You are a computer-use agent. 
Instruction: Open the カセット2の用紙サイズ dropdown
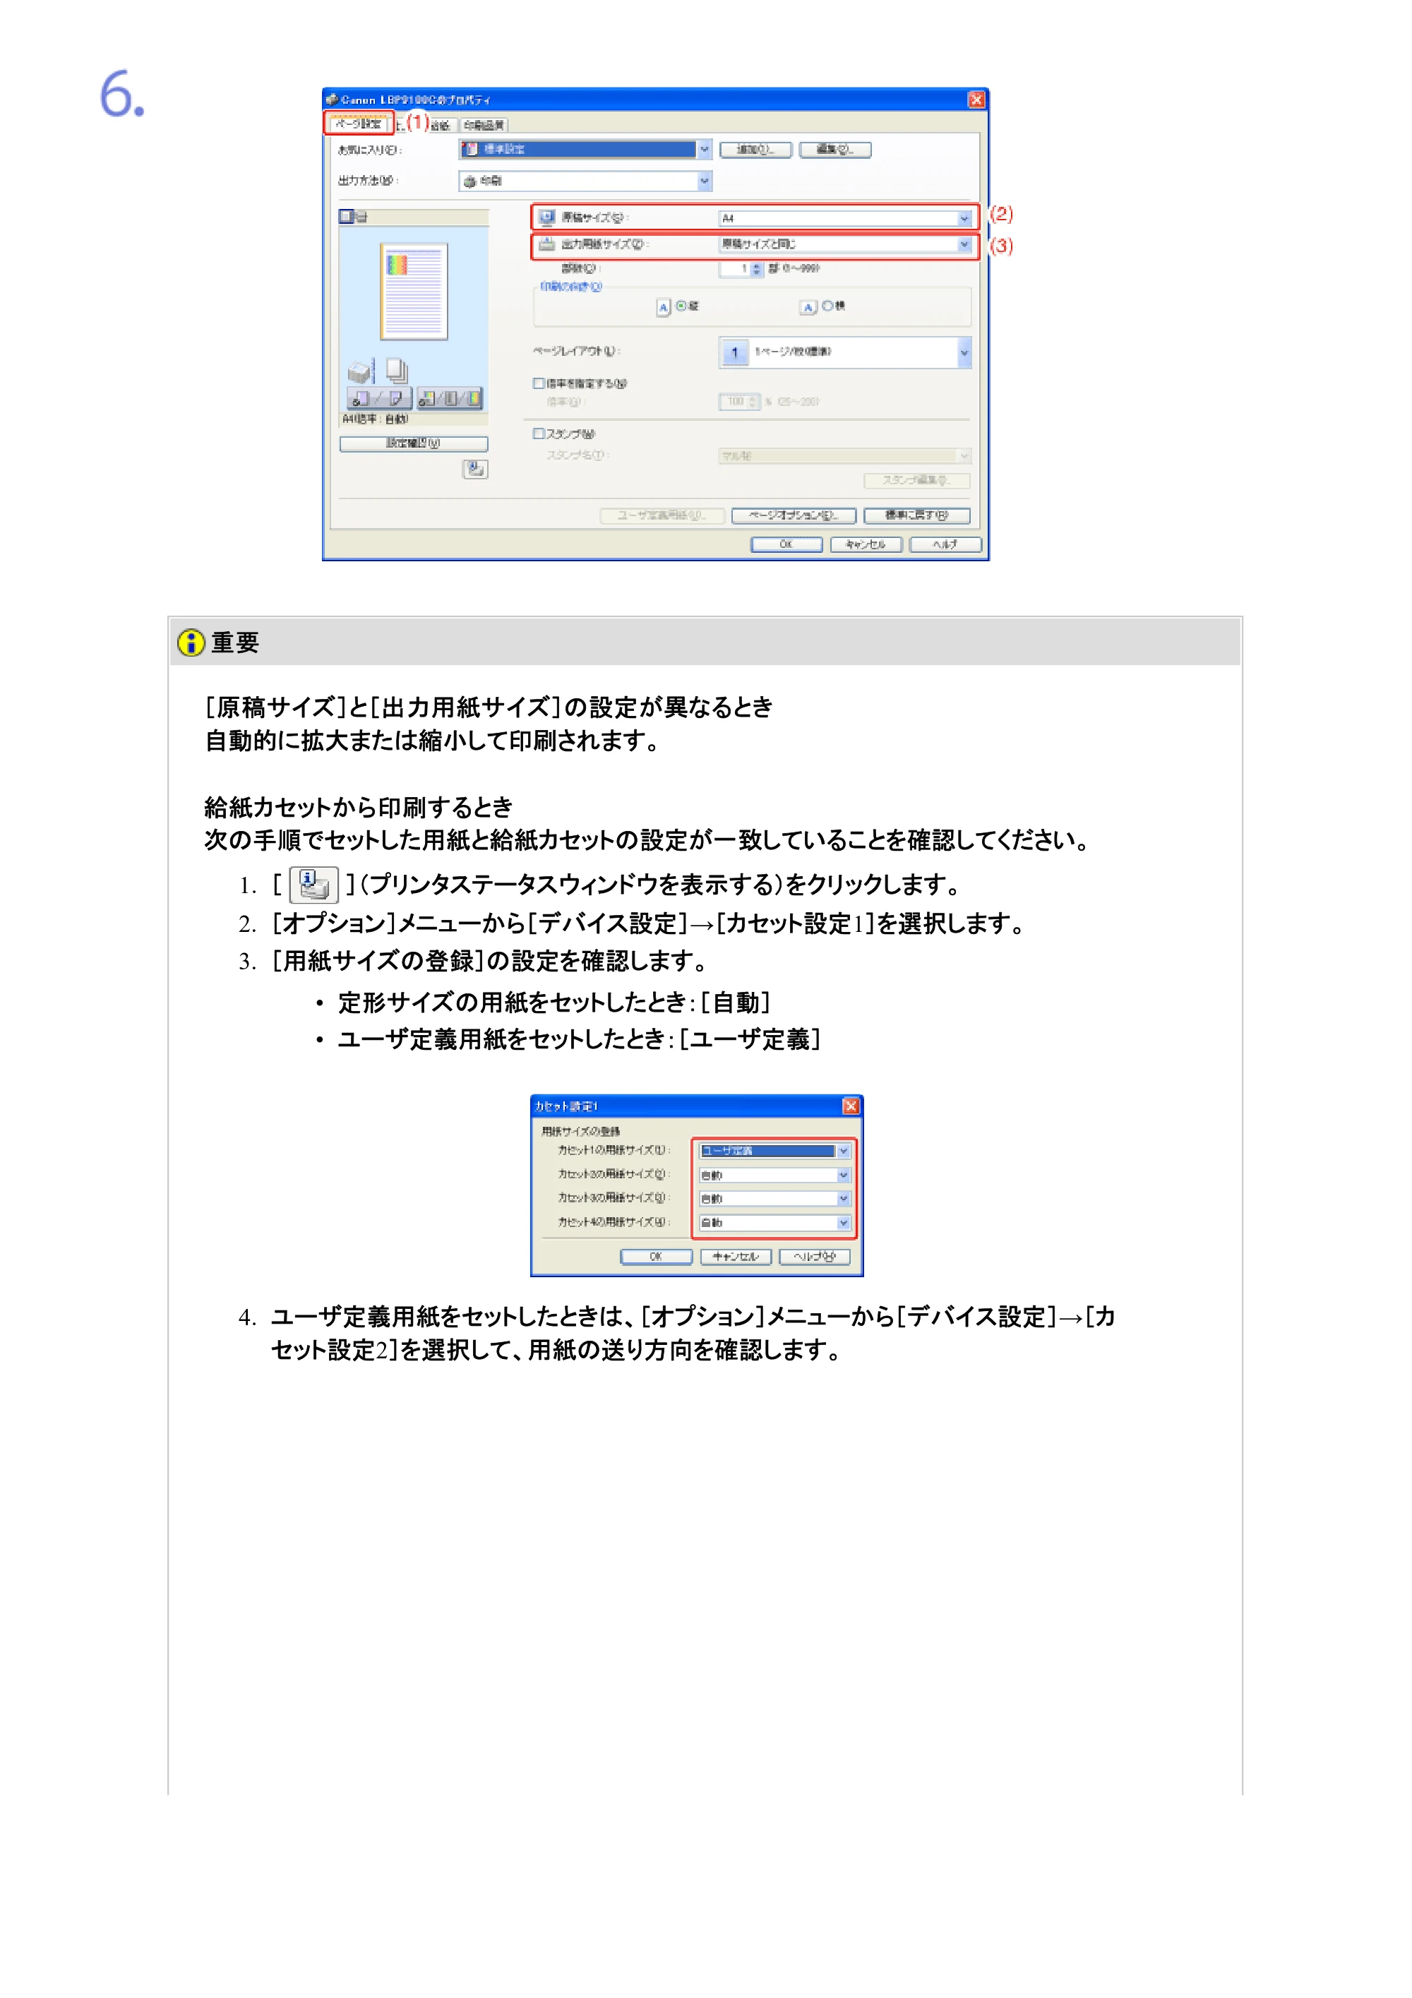click(774, 1176)
